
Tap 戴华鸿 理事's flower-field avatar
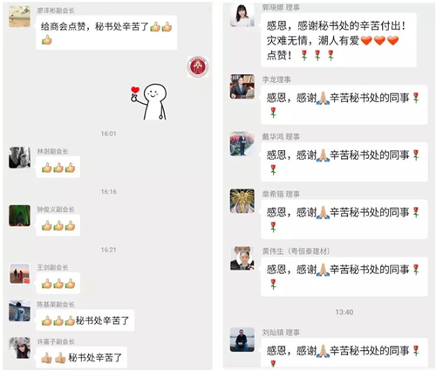(x=242, y=144)
